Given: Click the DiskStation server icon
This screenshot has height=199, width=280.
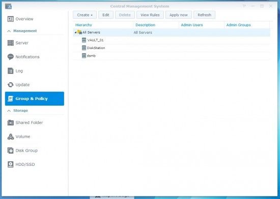Looking at the screenshot, I should click(x=84, y=48).
